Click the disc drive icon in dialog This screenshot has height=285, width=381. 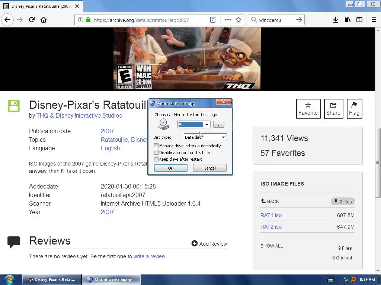point(163,124)
